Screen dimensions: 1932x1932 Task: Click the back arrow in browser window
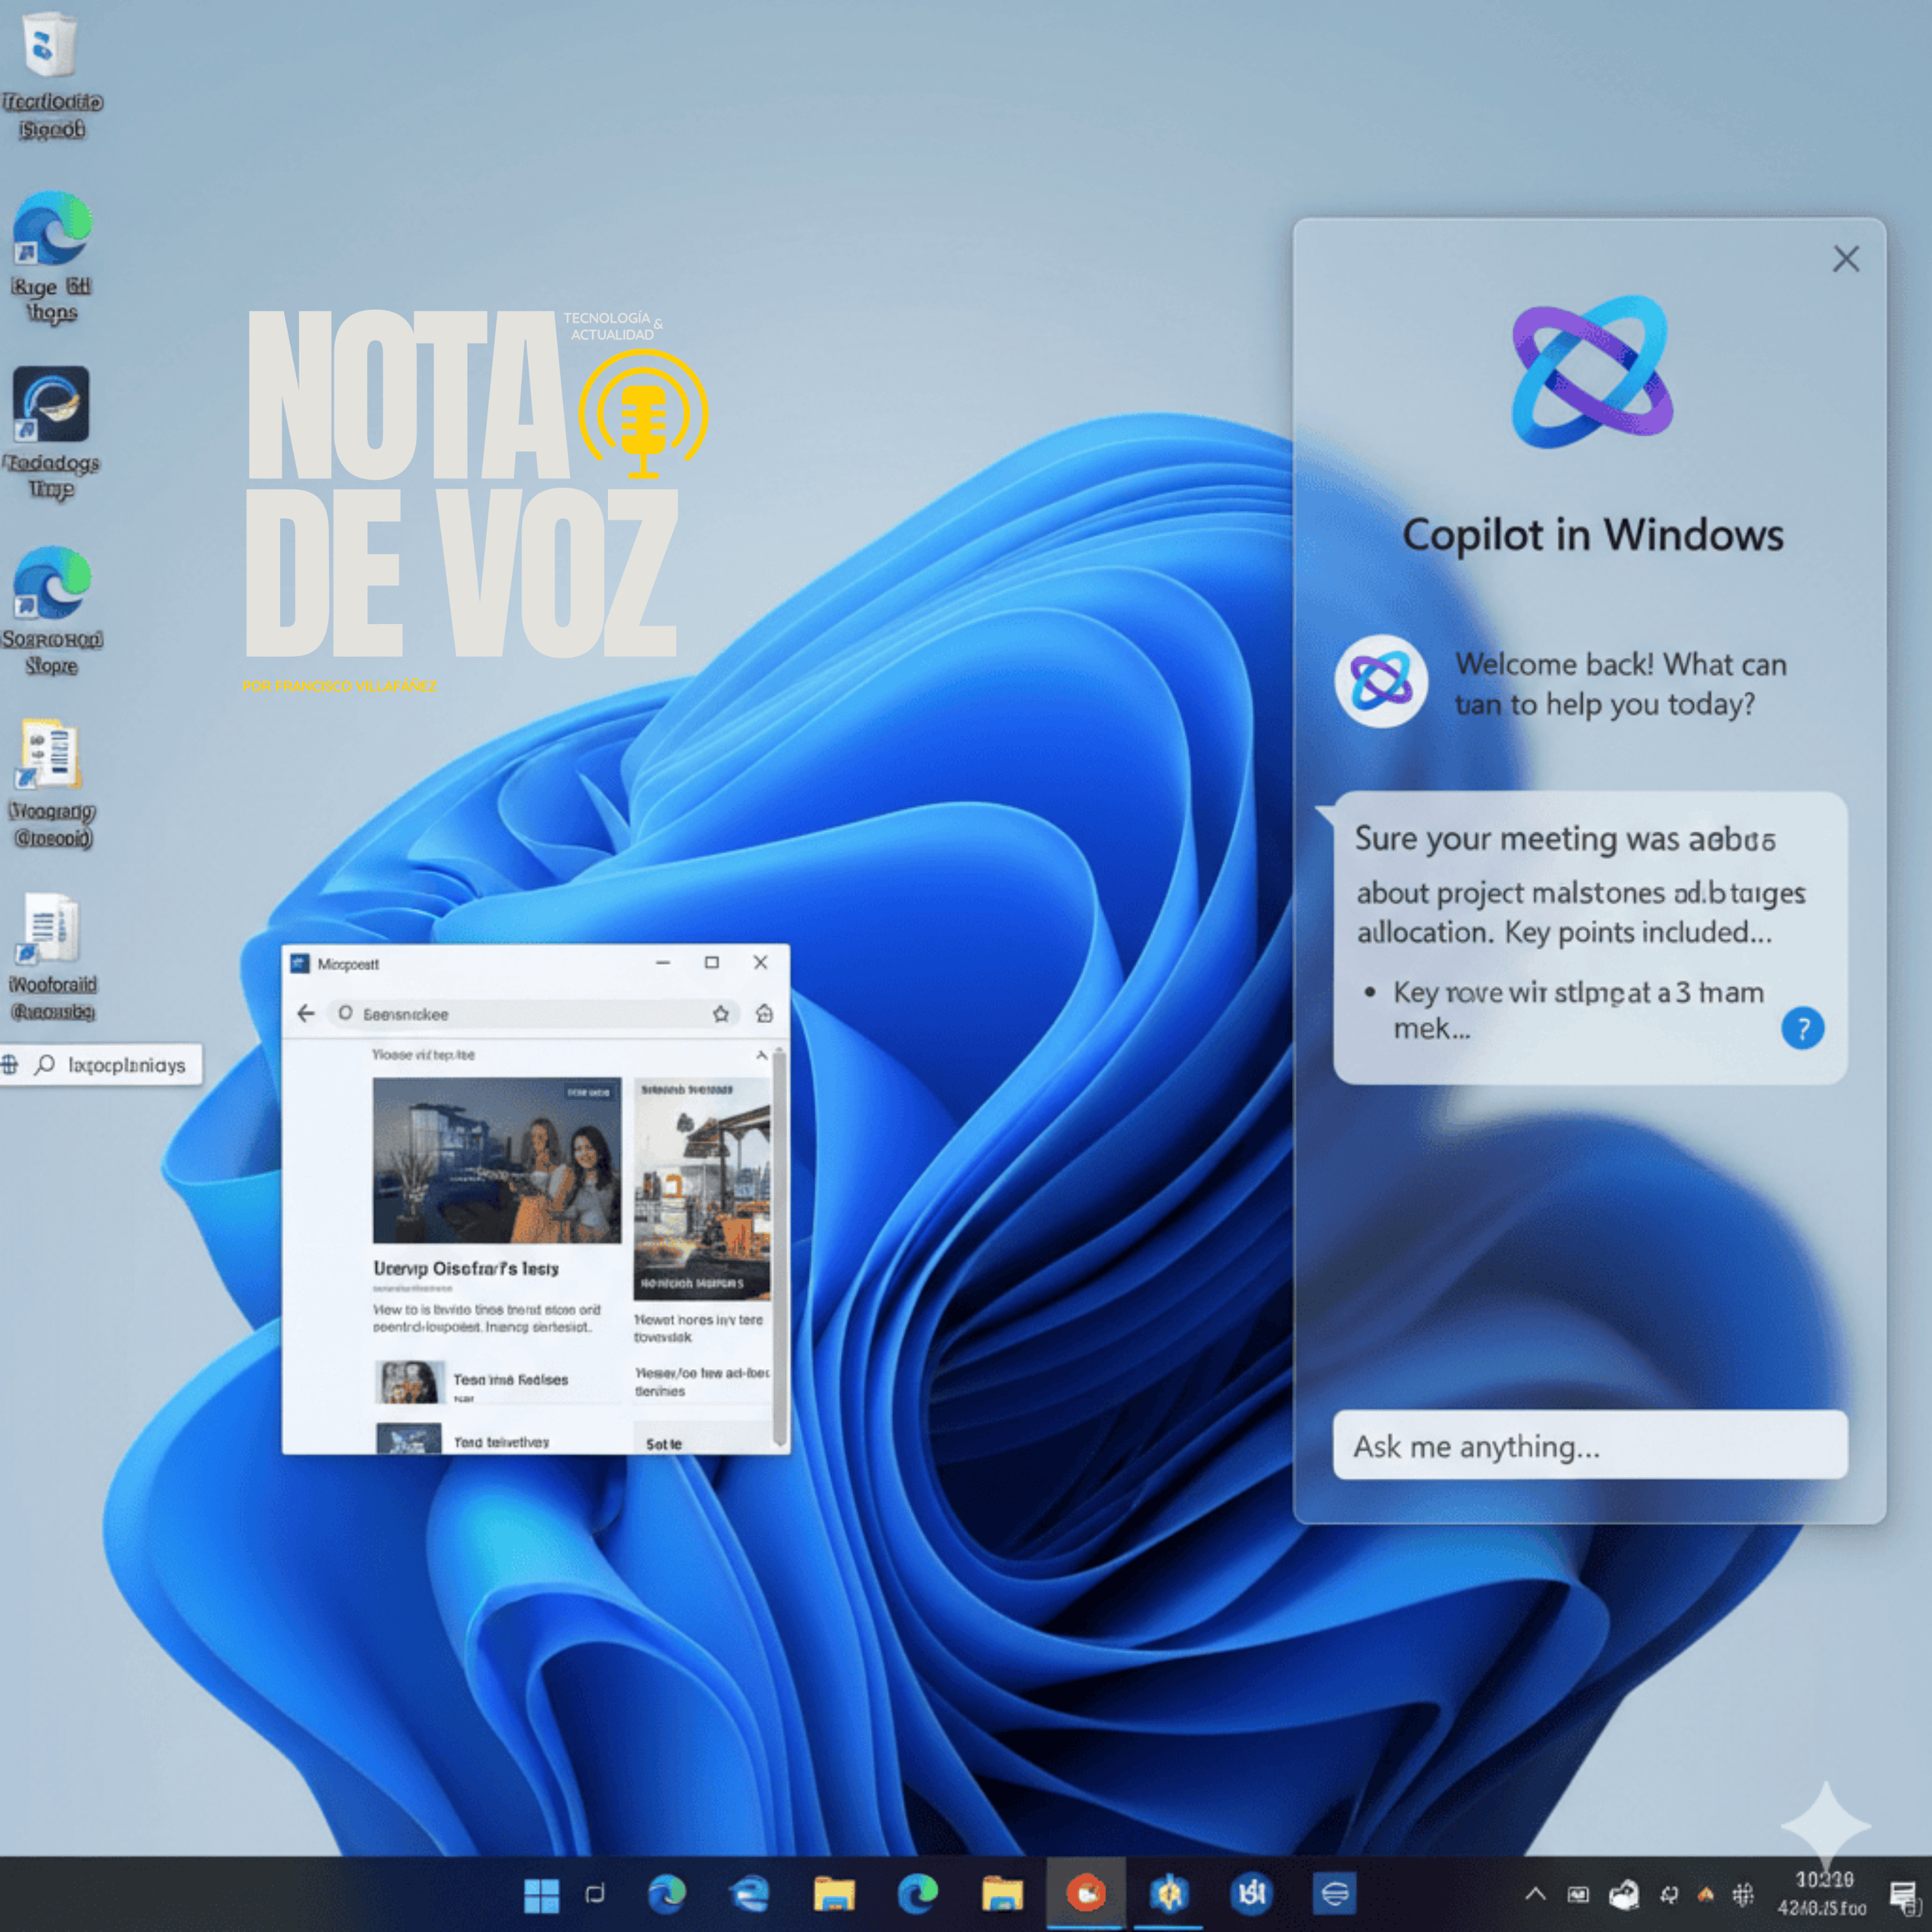tap(306, 1013)
